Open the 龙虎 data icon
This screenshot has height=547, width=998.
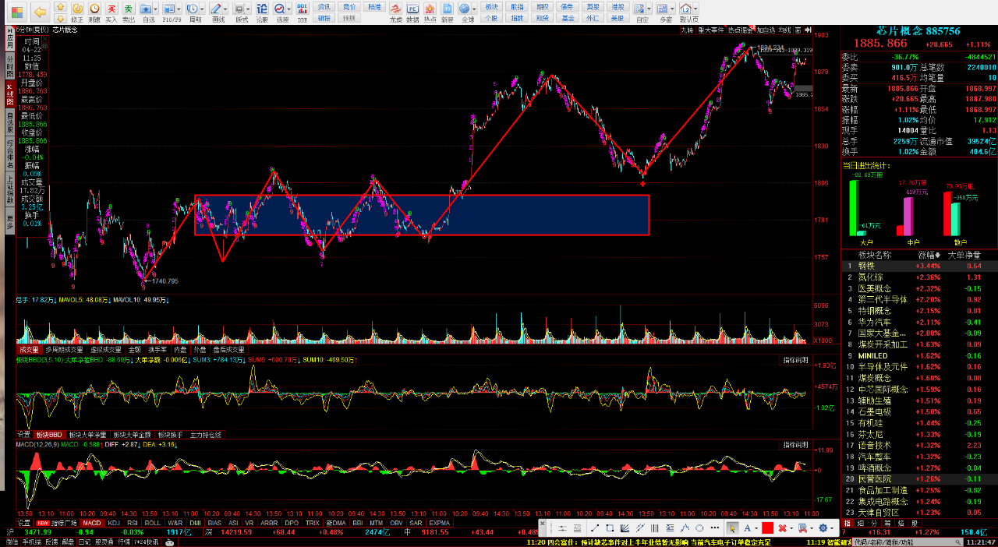coord(396,11)
